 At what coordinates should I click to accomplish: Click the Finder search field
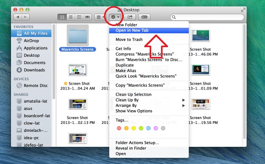click(x=207, y=17)
